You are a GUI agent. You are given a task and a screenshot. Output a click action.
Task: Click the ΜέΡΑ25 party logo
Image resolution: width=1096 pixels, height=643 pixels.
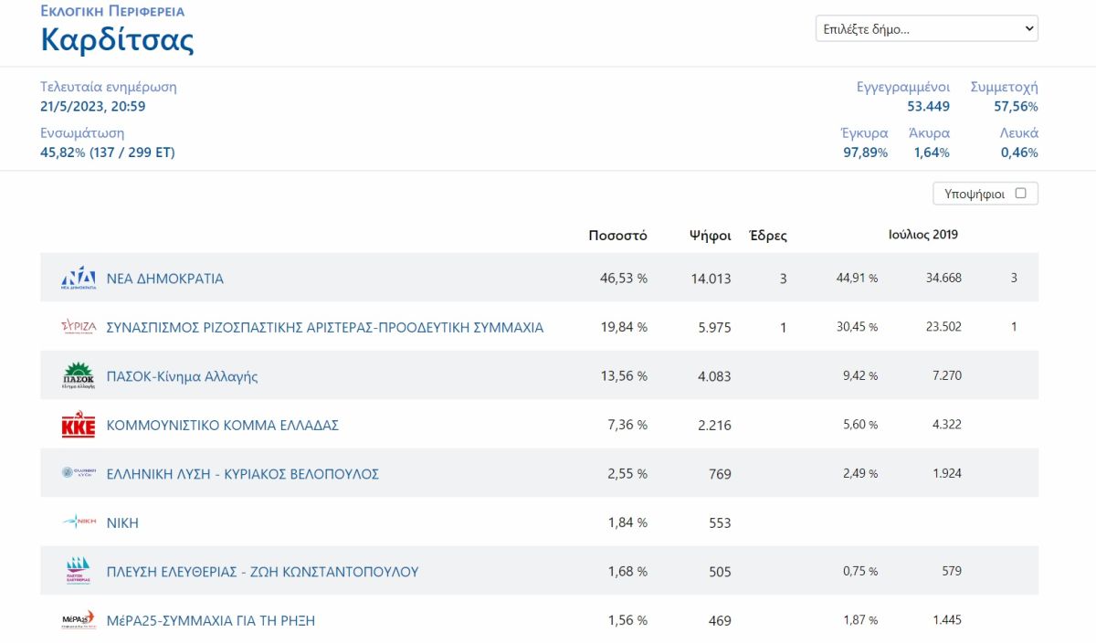79,620
